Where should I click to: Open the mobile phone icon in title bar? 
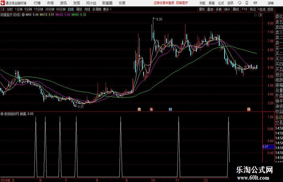coord(247,3)
